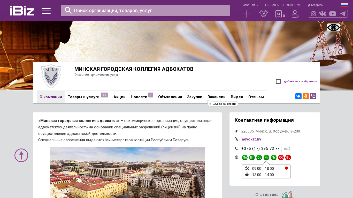Open the Telegram icon in header
The height and width of the screenshot is (198, 353).
343,14
